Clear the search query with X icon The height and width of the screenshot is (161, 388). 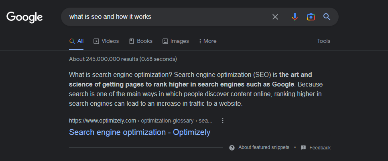275,17
